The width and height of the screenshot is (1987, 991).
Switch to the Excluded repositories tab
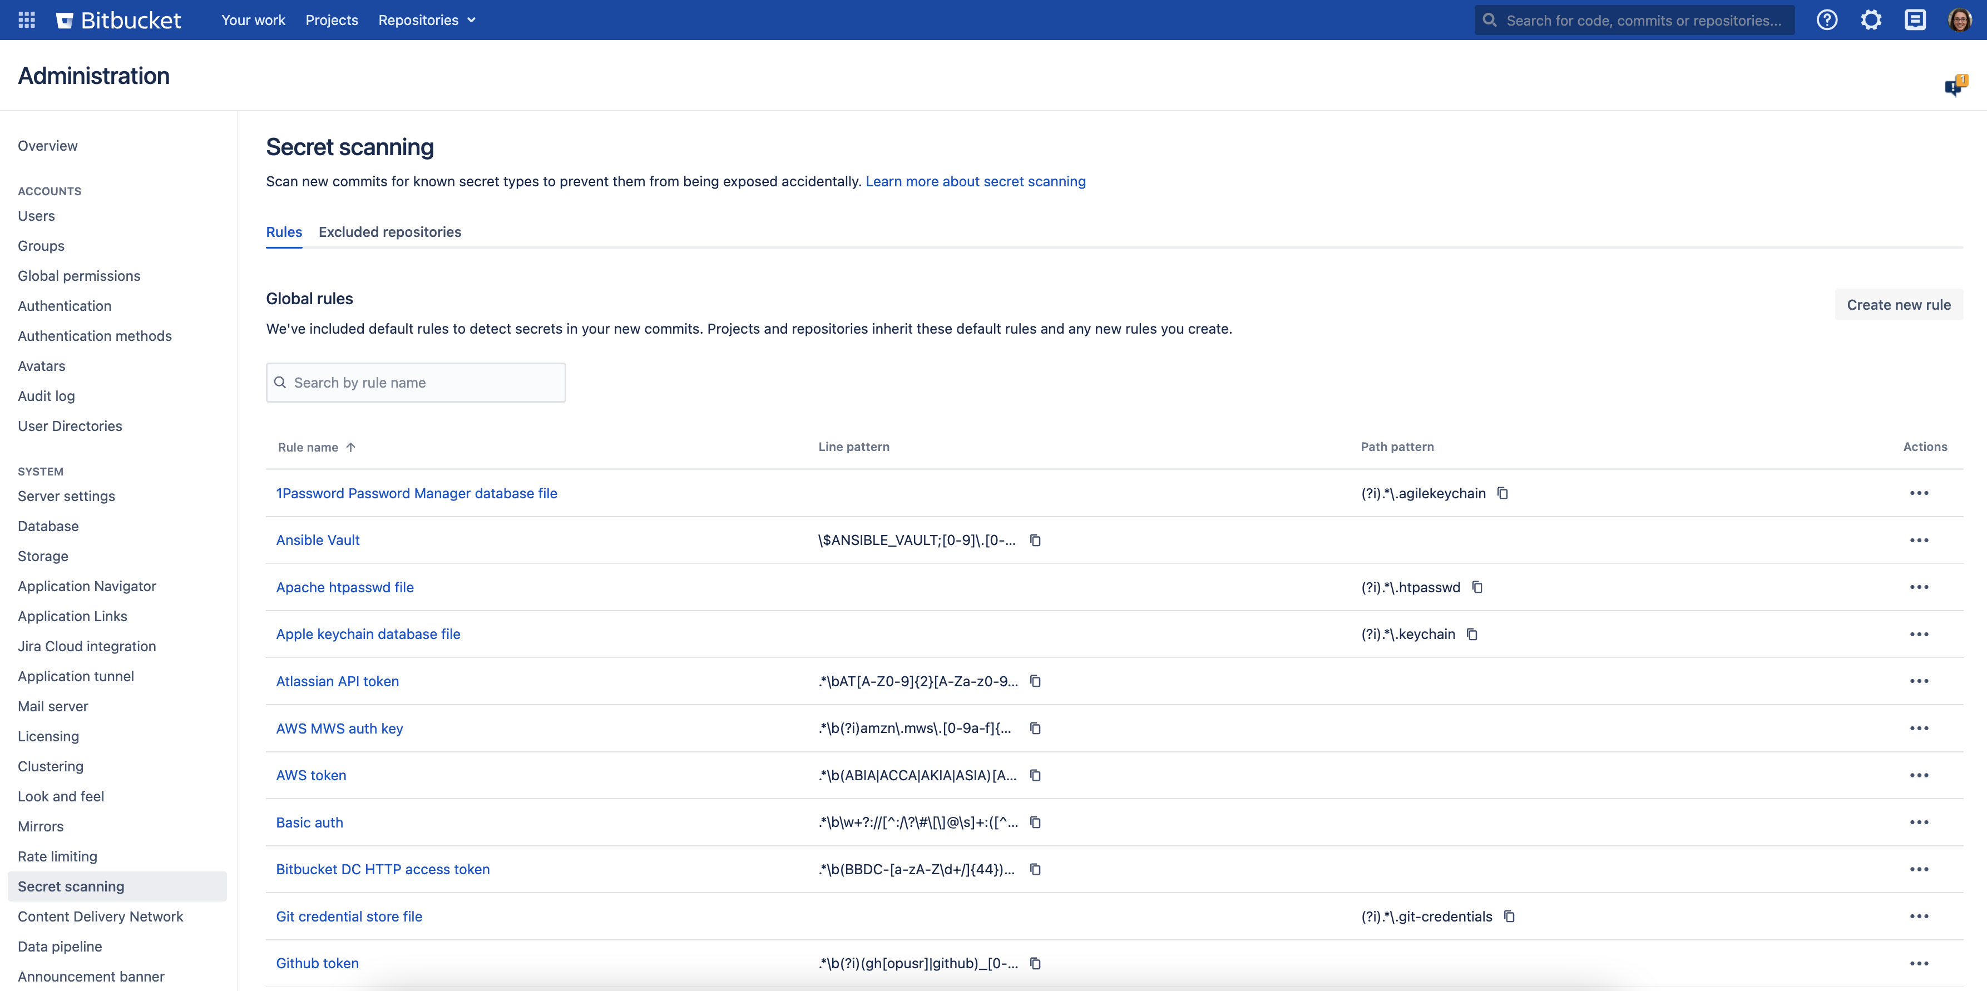(x=389, y=232)
